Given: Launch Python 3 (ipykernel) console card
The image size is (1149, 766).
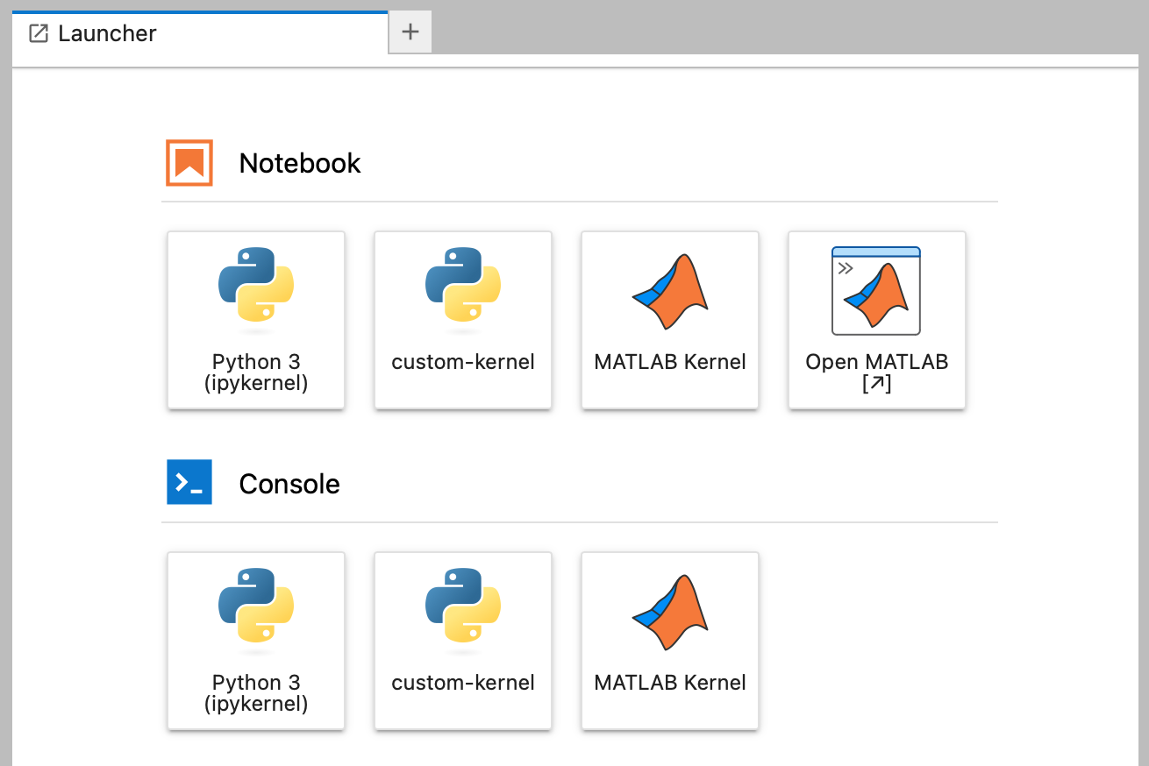Looking at the screenshot, I should [x=256, y=641].
